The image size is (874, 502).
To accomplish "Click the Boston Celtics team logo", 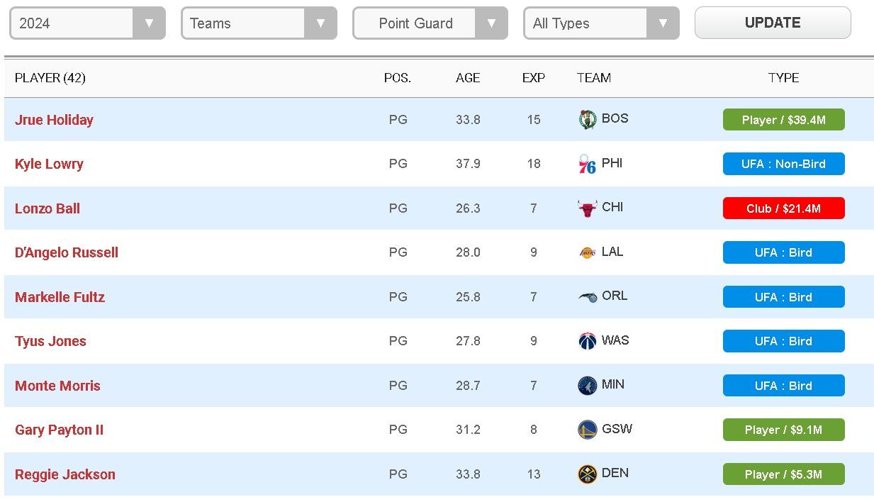I will tap(588, 119).
